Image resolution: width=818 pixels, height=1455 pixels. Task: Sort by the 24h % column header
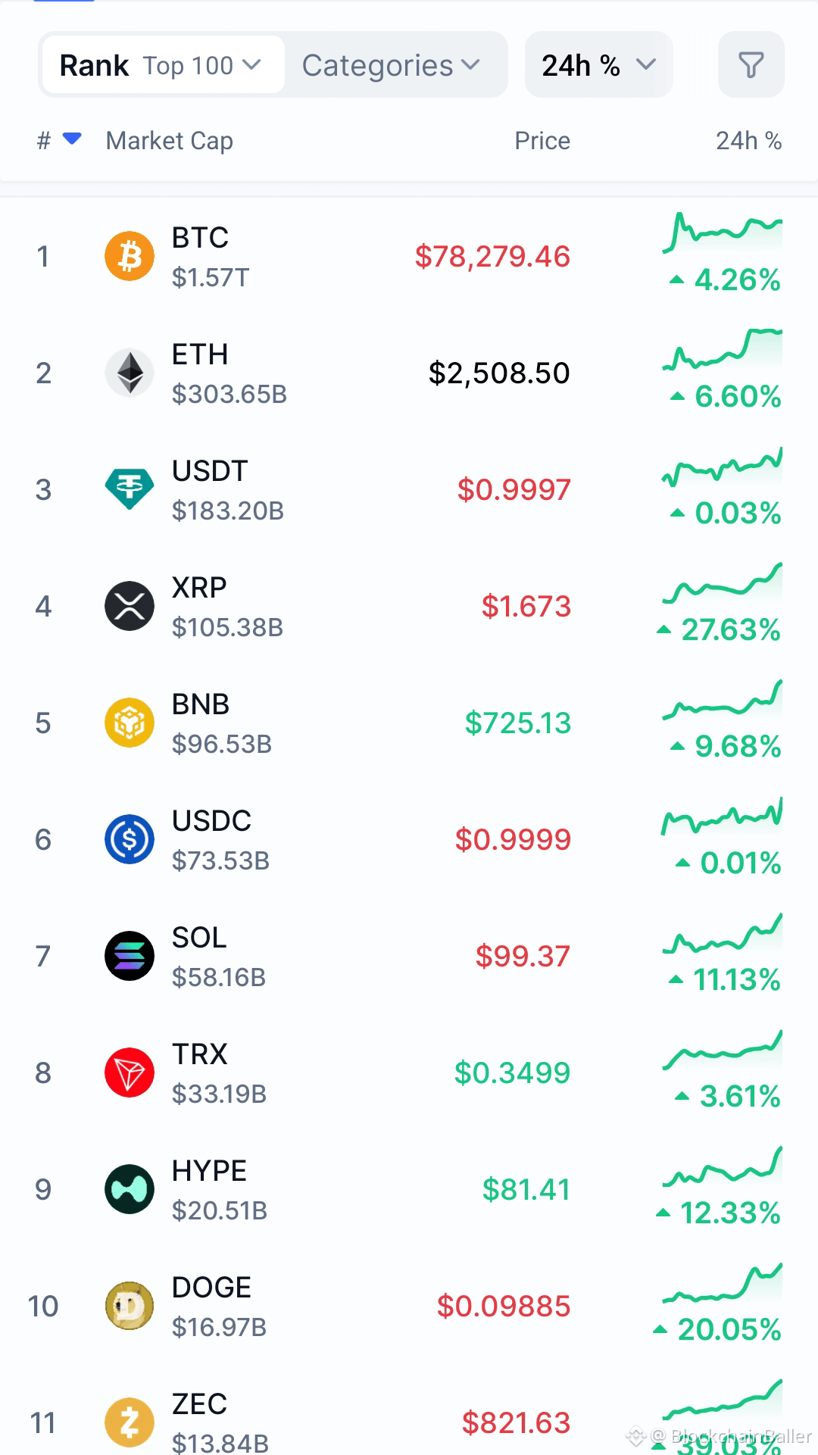pyautogui.click(x=748, y=141)
